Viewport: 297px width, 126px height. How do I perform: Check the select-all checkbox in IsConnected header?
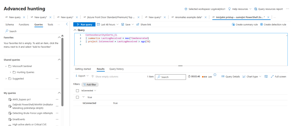pos(77,90)
